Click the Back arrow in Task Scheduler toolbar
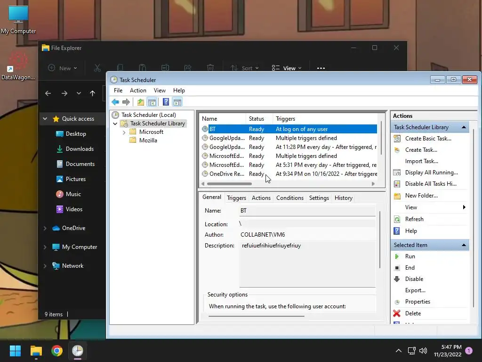Viewport: 482px width, 362px height. tap(115, 102)
